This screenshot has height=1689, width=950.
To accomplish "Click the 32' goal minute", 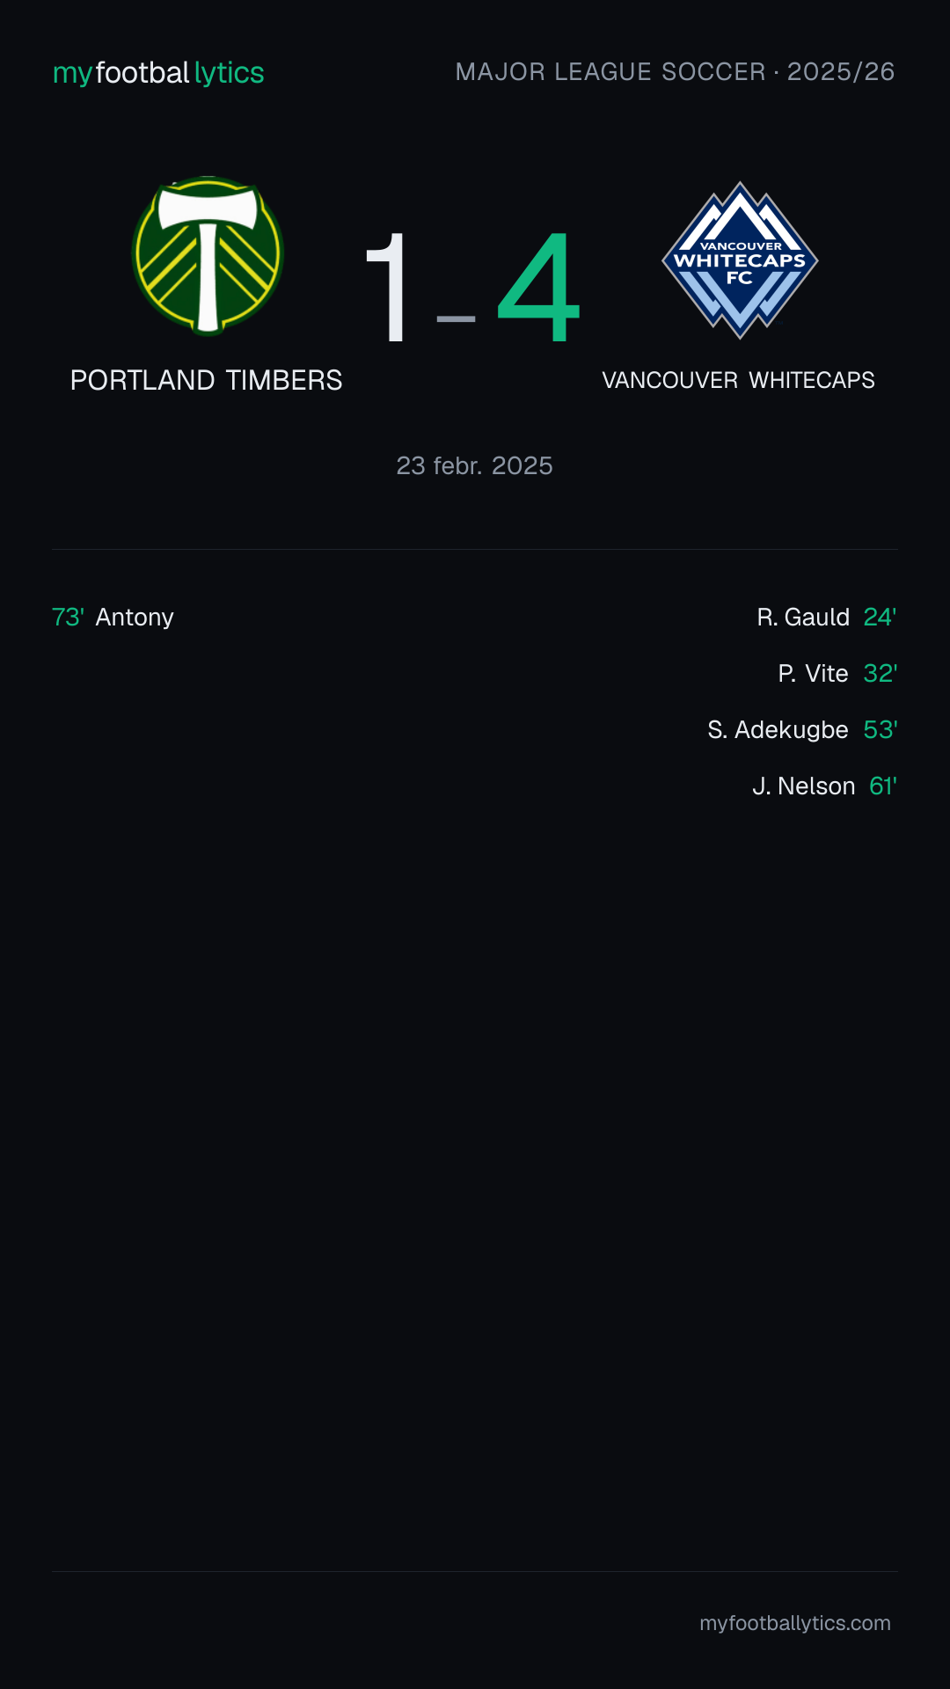I will pos(880,673).
